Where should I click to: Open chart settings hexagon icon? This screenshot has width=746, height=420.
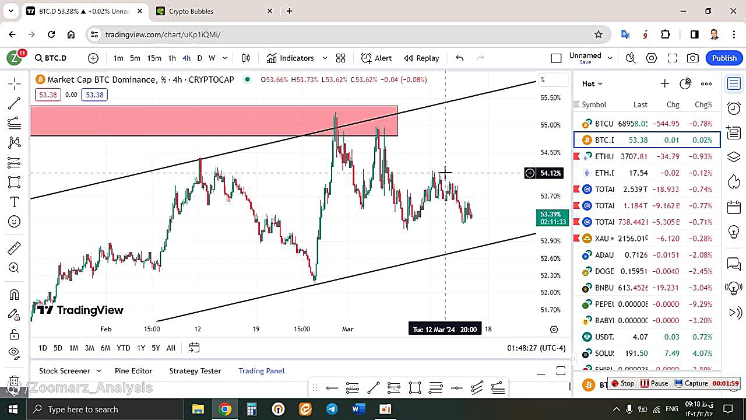pyautogui.click(x=651, y=58)
